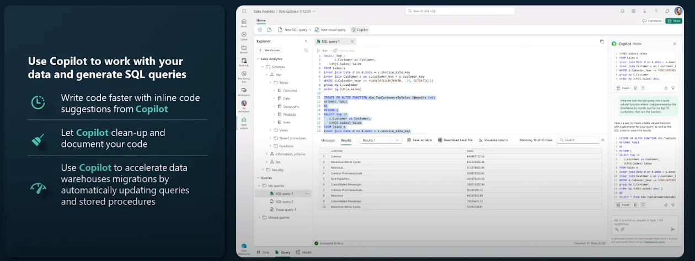Click Download Excel file button
The image size is (695, 261).
pos(456,140)
